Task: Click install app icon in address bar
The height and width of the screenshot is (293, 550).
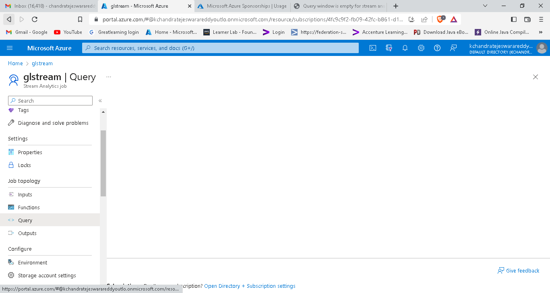Action: (x=411, y=19)
